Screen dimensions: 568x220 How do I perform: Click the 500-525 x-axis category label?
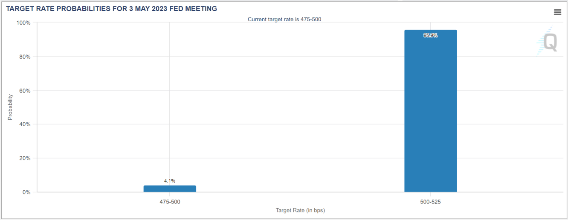(x=431, y=202)
